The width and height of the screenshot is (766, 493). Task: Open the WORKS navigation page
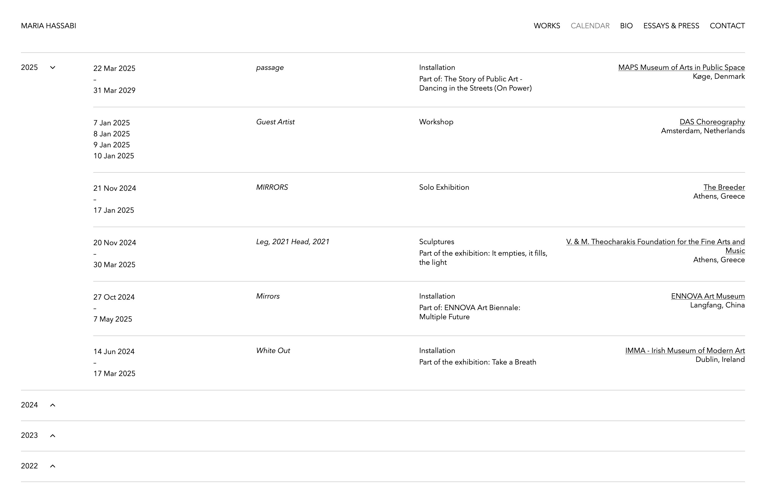coord(547,26)
